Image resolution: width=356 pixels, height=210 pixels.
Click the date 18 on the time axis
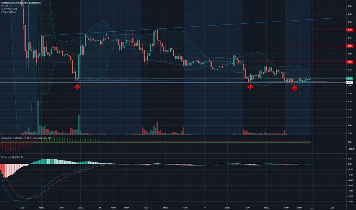[x=100, y=207]
